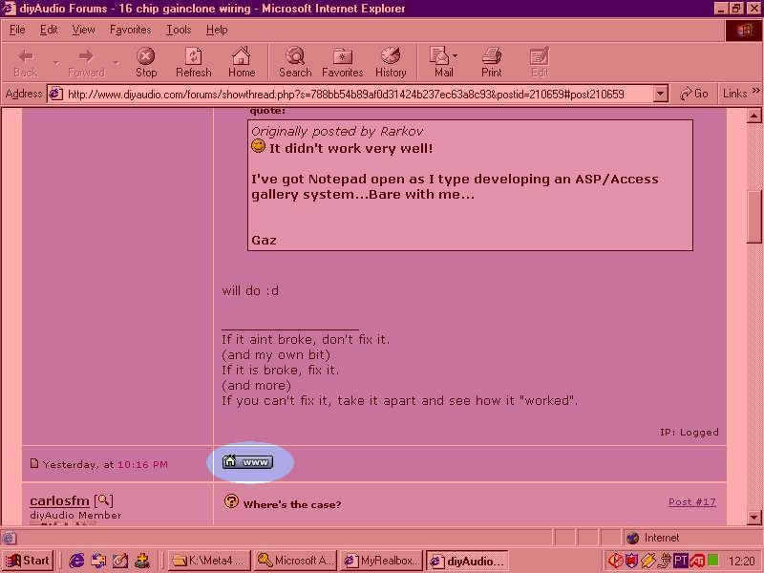Open the File menu
This screenshot has height=573, width=764.
17,30
